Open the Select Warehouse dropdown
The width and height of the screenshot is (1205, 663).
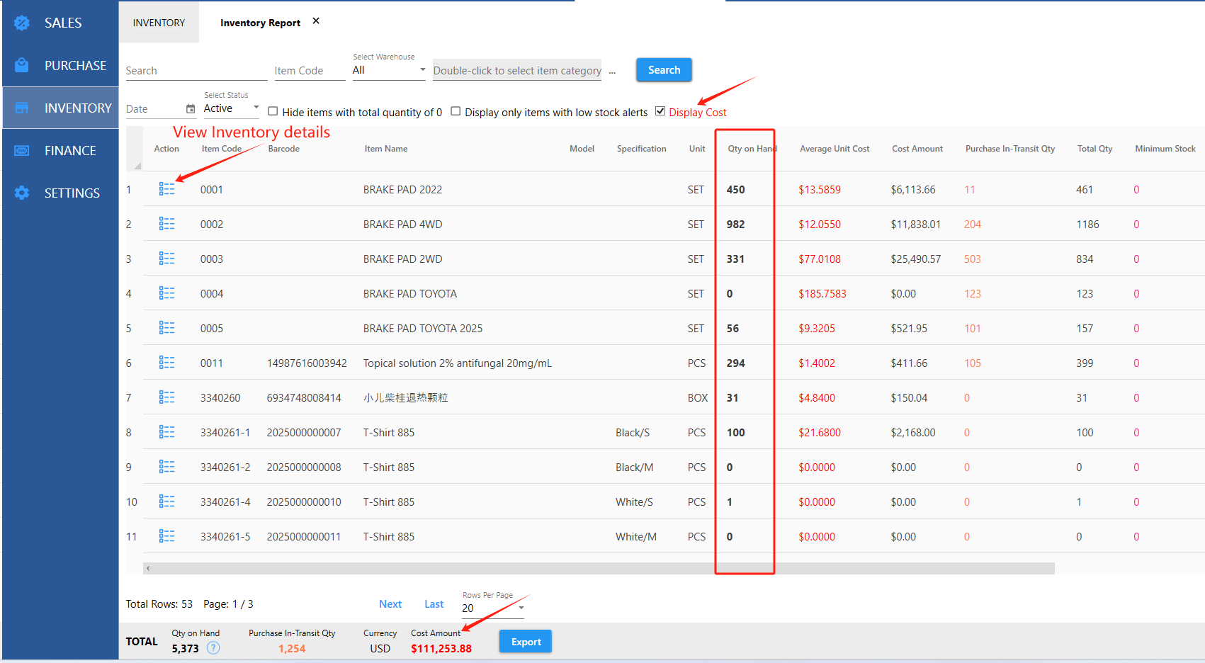pyautogui.click(x=388, y=70)
